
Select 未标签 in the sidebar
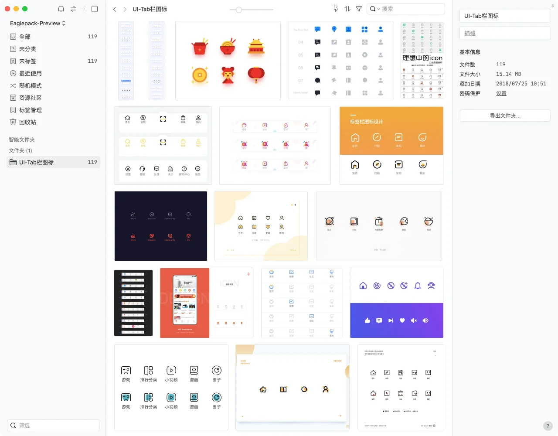click(x=53, y=61)
